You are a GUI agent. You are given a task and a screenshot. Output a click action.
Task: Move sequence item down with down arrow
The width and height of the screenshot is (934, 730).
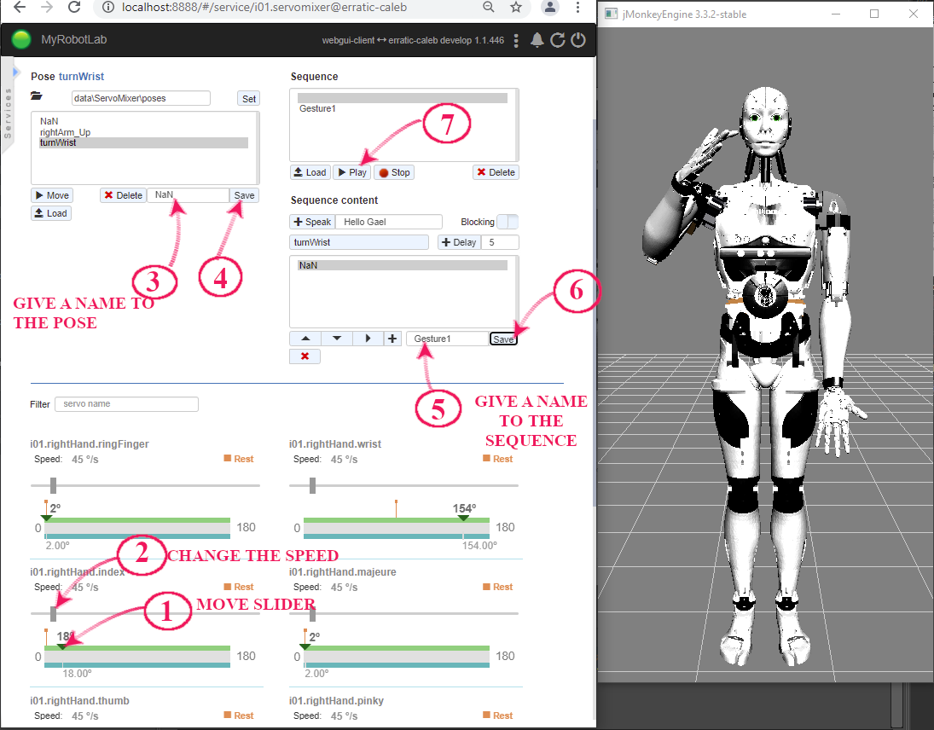(x=336, y=339)
